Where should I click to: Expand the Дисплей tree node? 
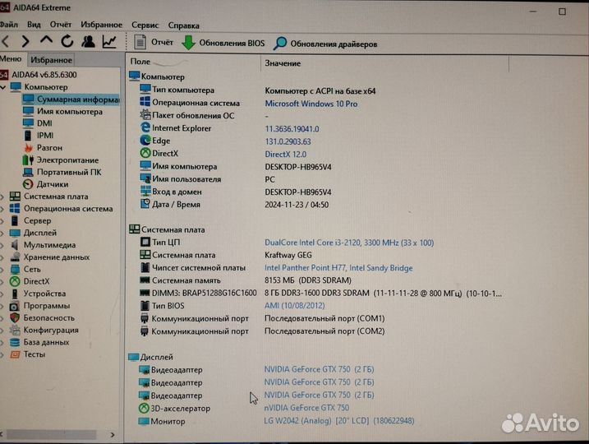[3, 233]
